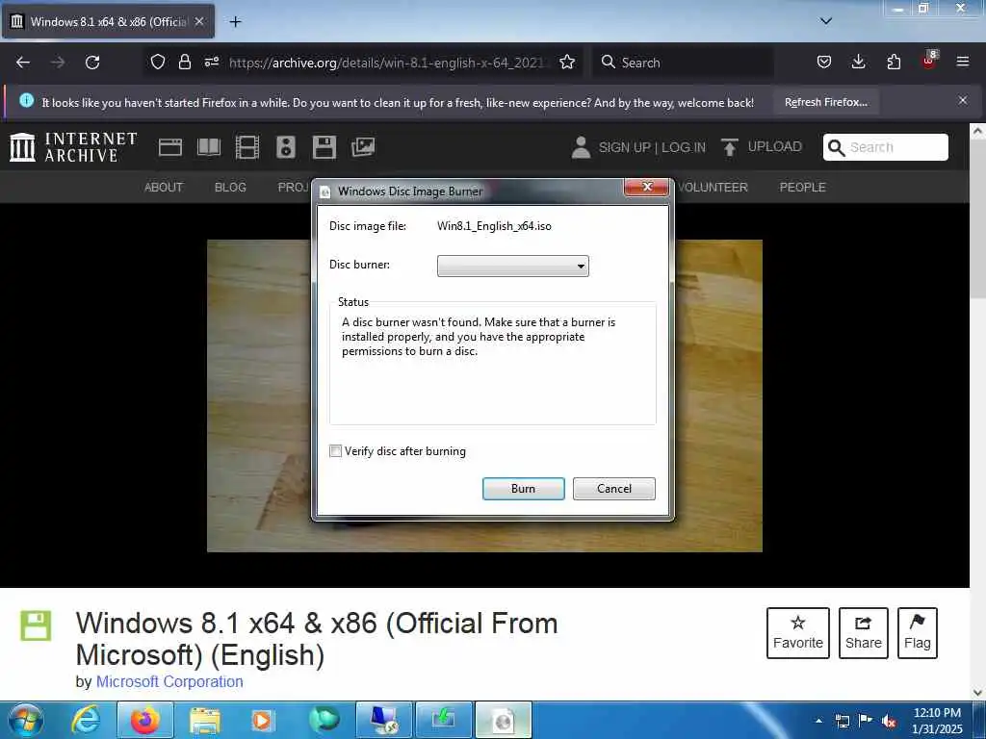
Task: Open the VOLUNTEER menu item
Action: pos(713,188)
